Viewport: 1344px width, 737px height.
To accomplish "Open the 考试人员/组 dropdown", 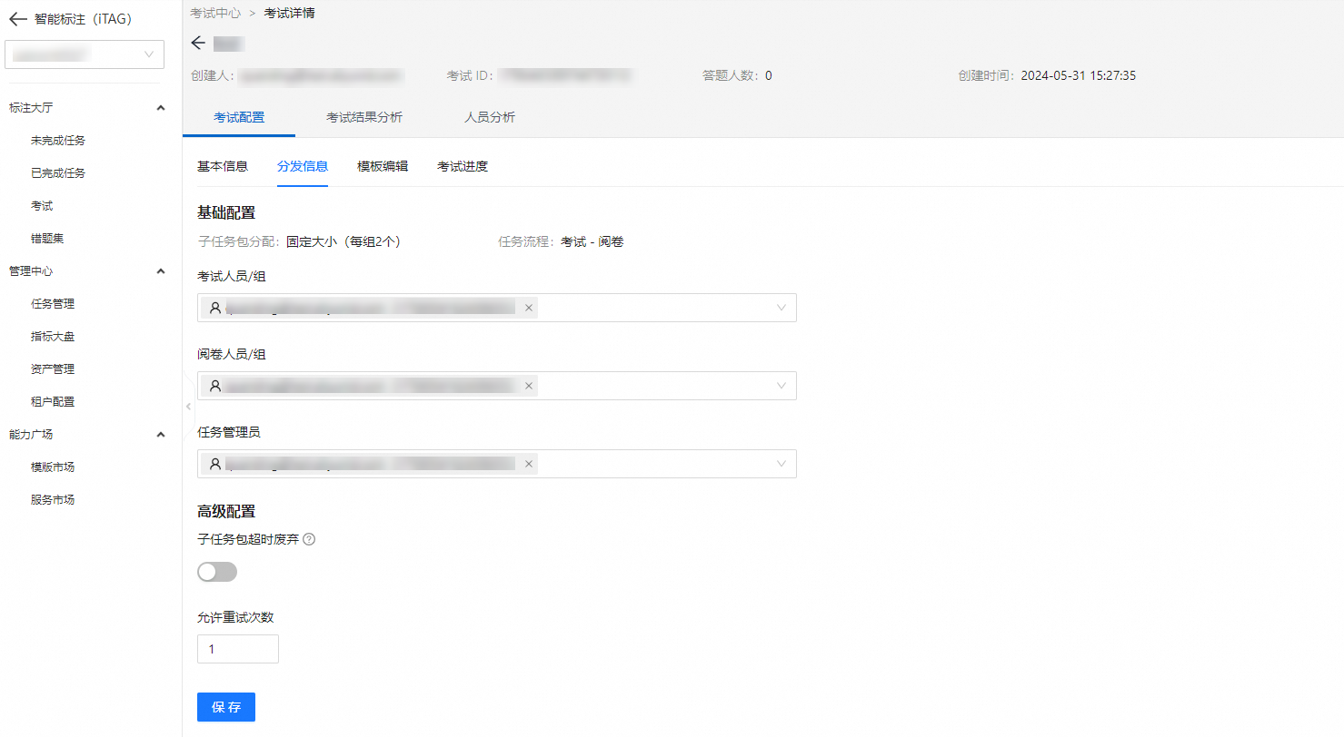I will coord(497,308).
